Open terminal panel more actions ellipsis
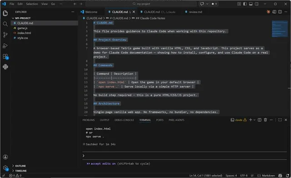 [x=271, y=120]
